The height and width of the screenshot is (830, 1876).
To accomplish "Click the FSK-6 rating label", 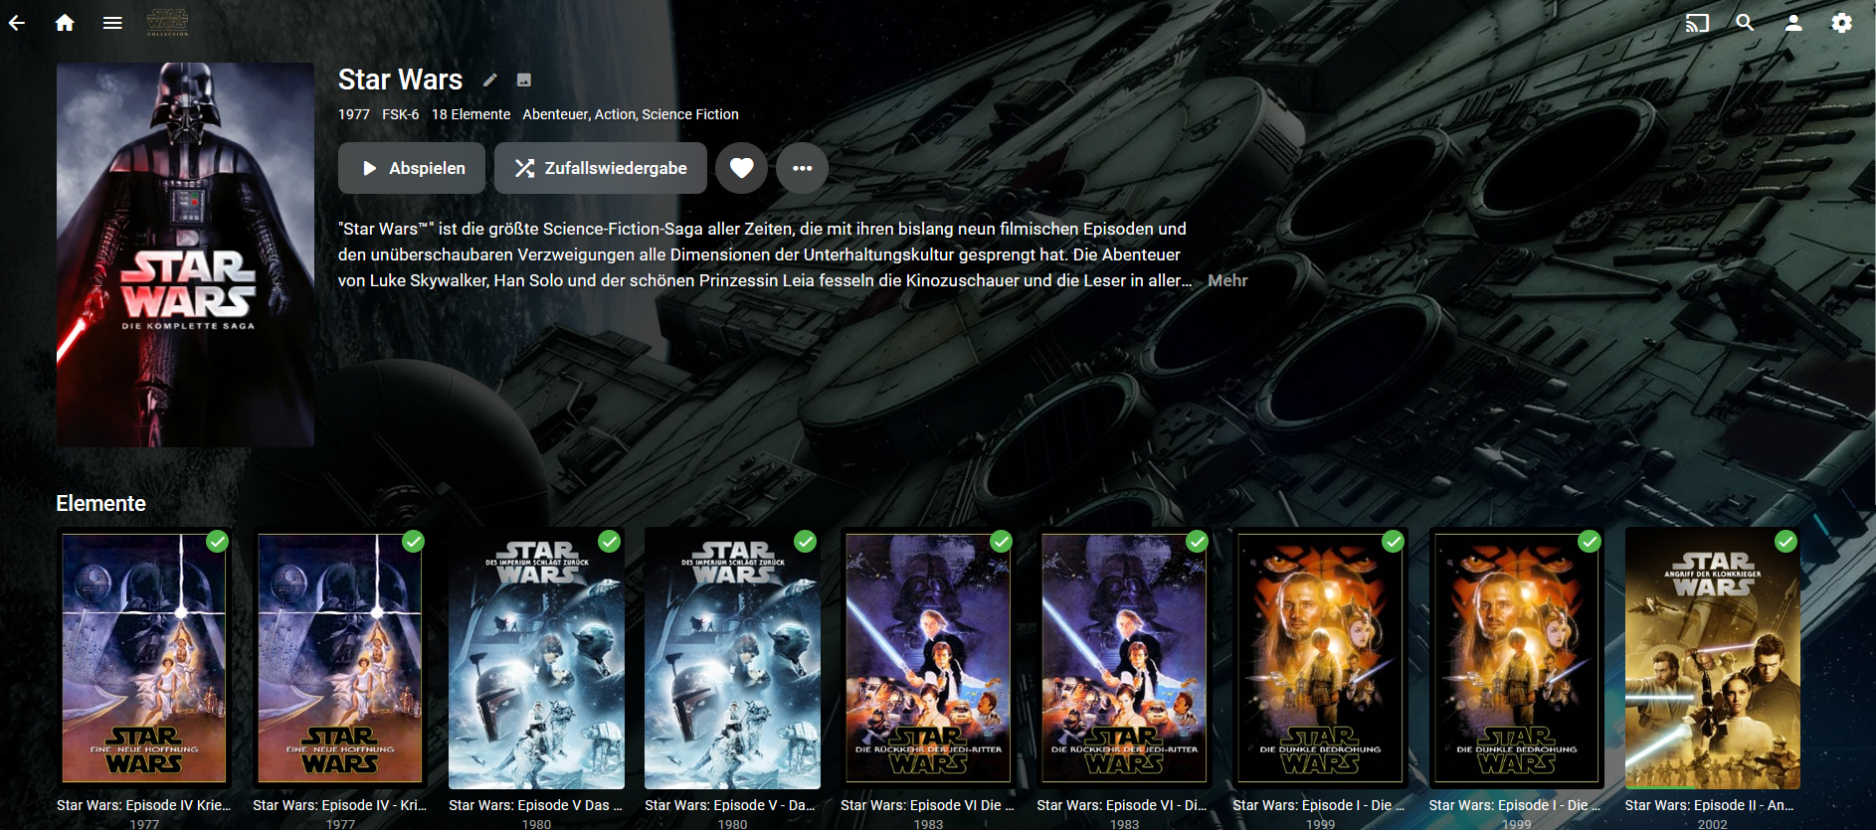I will [x=401, y=114].
